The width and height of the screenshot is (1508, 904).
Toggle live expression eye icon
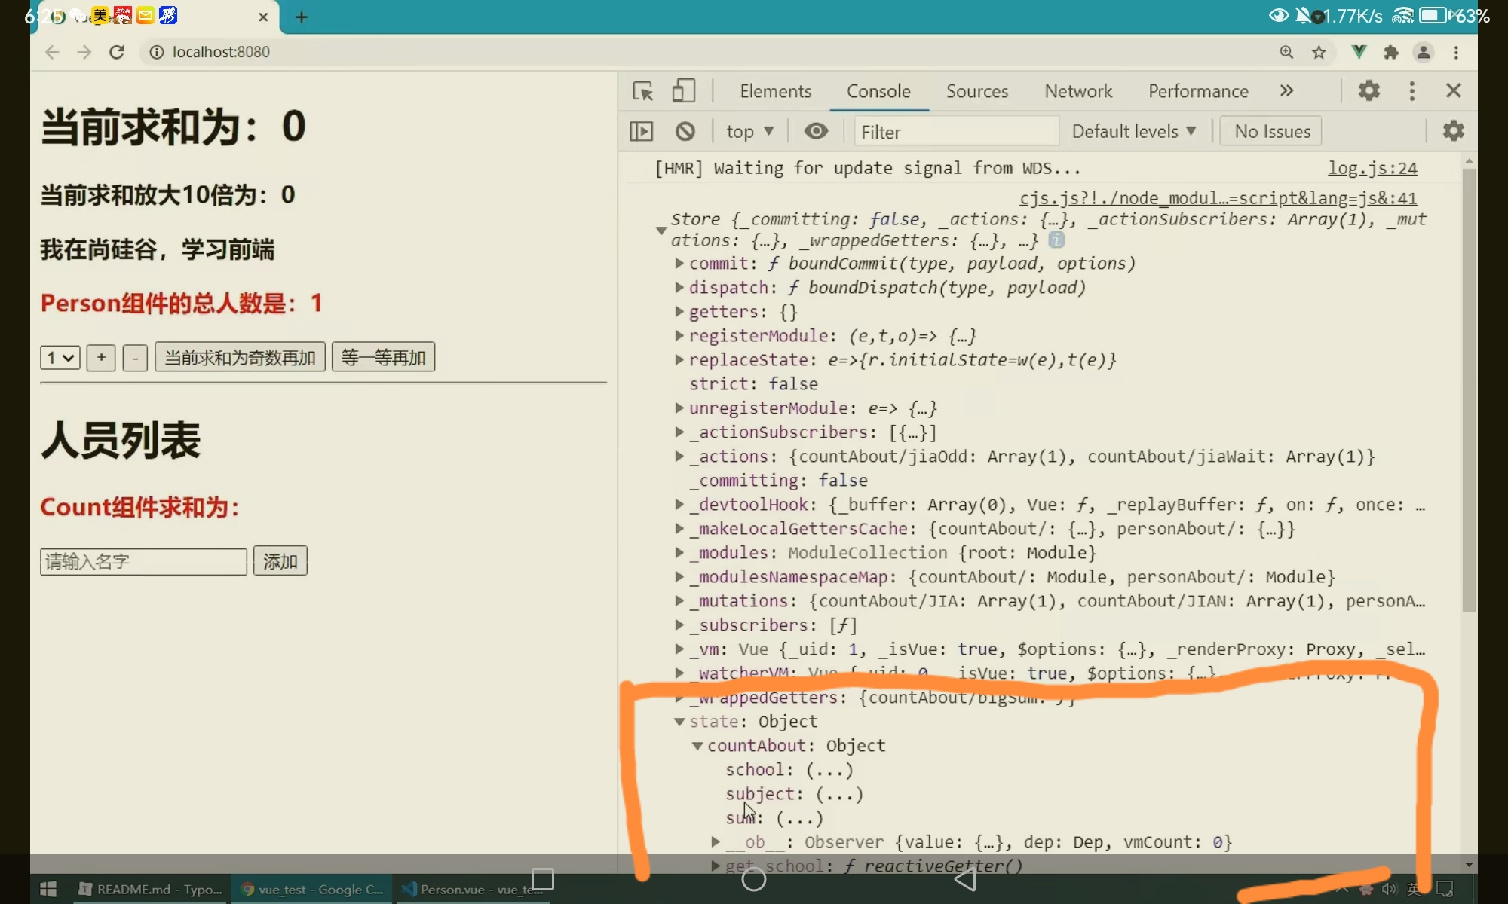816,132
